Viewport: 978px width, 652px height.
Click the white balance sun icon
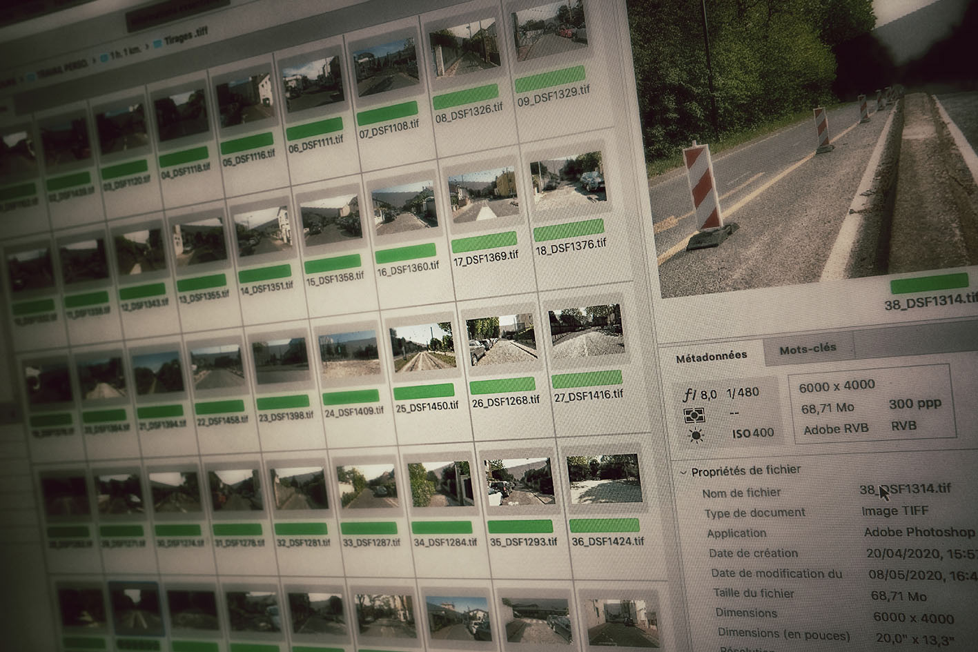[x=695, y=435]
